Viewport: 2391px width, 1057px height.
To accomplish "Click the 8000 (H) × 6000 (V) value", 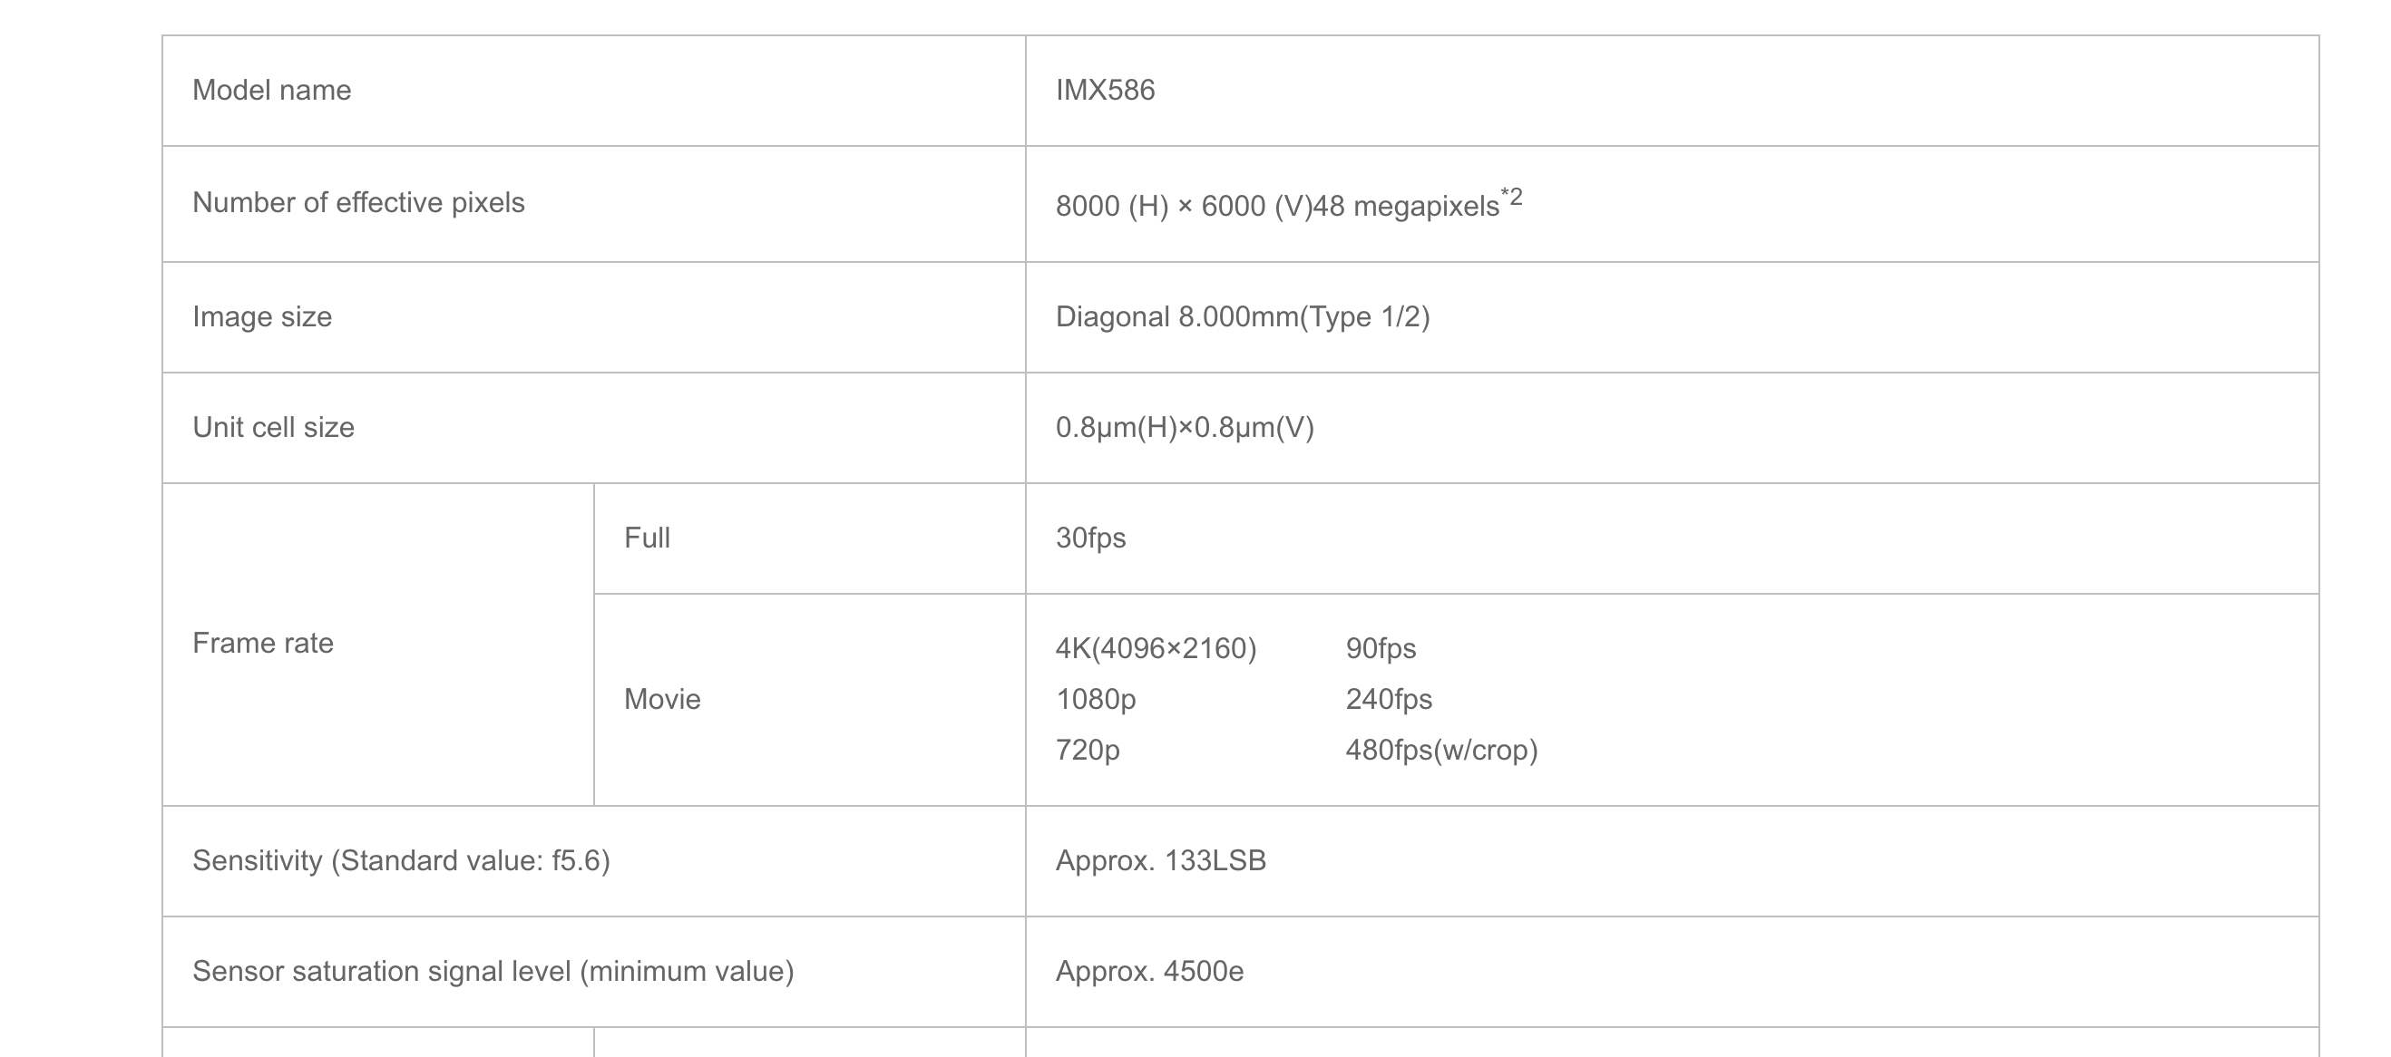I will coord(1184,206).
